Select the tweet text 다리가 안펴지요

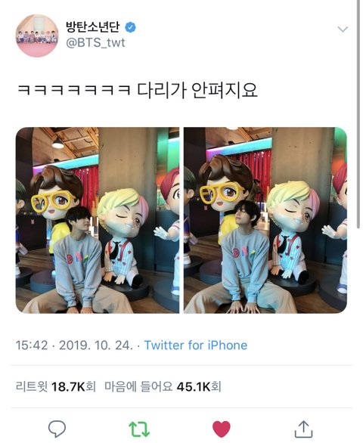(x=197, y=91)
